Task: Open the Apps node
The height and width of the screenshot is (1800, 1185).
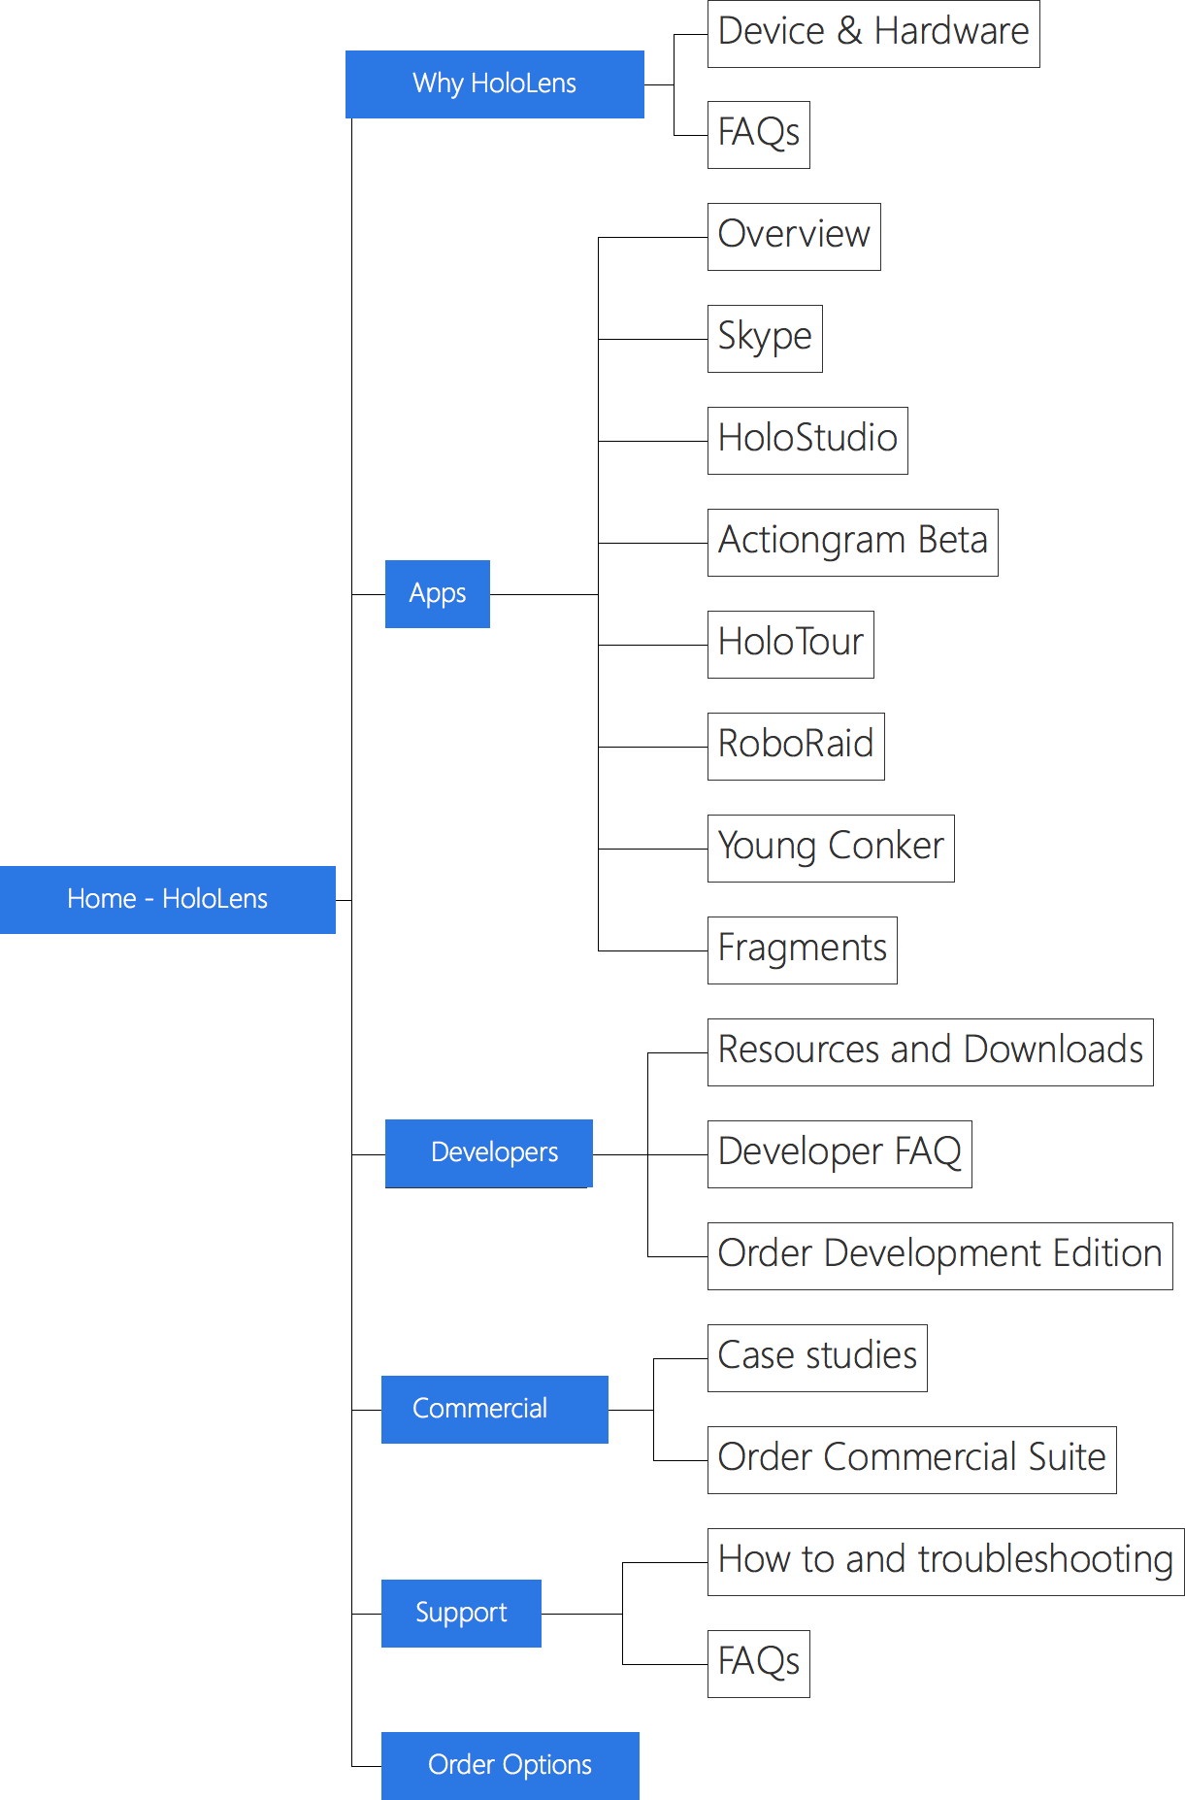Action: tap(437, 594)
